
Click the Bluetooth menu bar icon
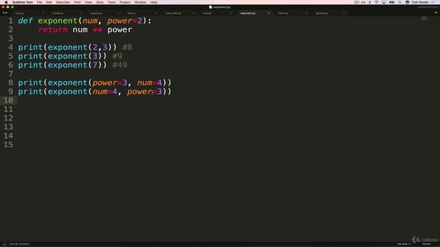click(x=370, y=2)
